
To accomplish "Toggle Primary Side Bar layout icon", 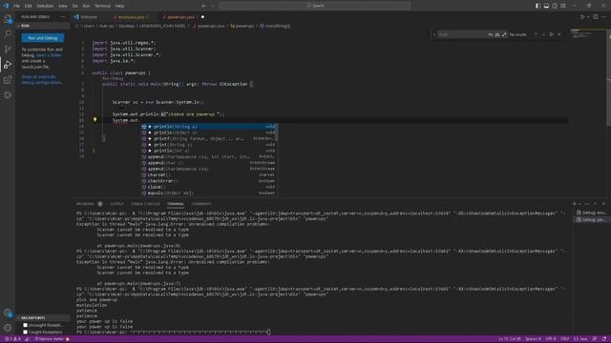I will pos(537,6).
